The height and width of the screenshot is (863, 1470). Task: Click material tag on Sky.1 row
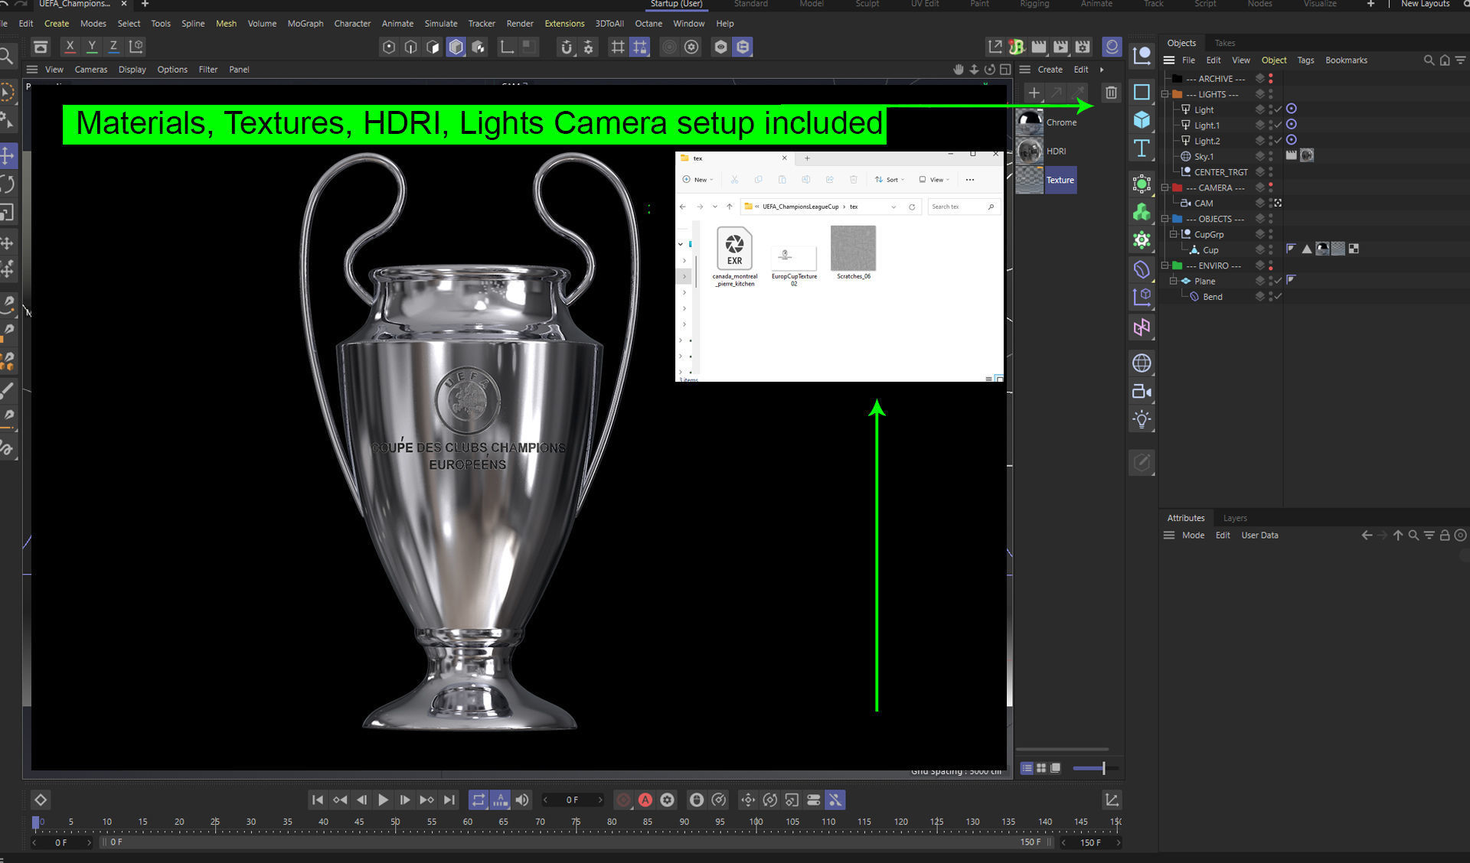(1307, 155)
